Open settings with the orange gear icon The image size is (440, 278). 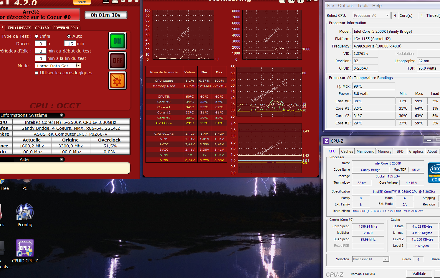pos(117,80)
